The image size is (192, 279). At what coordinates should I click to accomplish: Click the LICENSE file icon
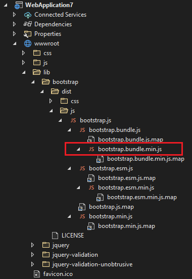point(55,236)
